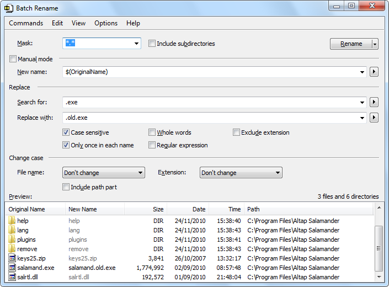
Task: Uncheck Only once in each name
Action: (66, 145)
